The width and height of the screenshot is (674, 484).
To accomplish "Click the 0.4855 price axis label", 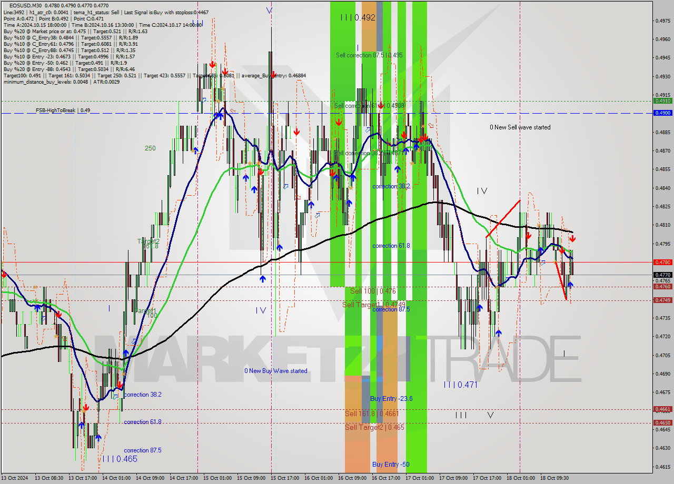I will pyautogui.click(x=662, y=169).
